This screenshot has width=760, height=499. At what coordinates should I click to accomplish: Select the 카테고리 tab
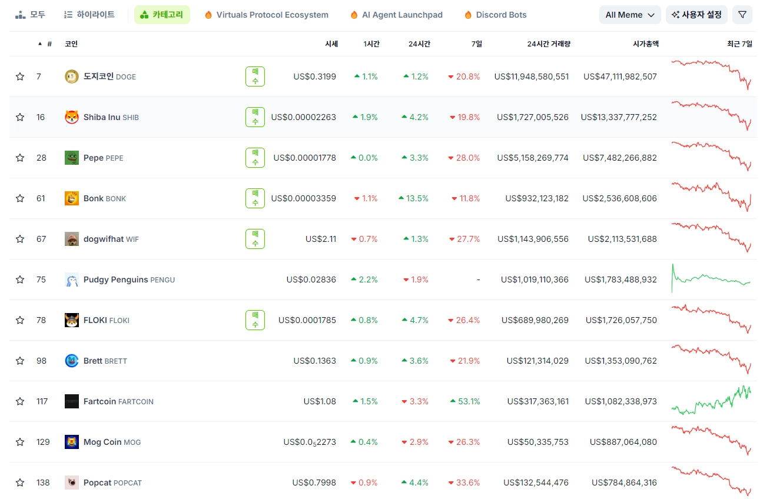pos(162,15)
